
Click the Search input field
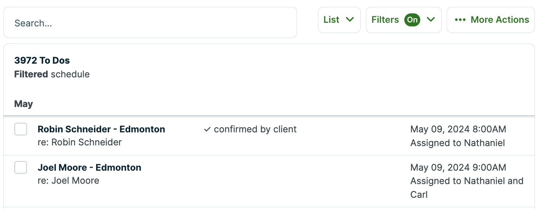[150, 23]
